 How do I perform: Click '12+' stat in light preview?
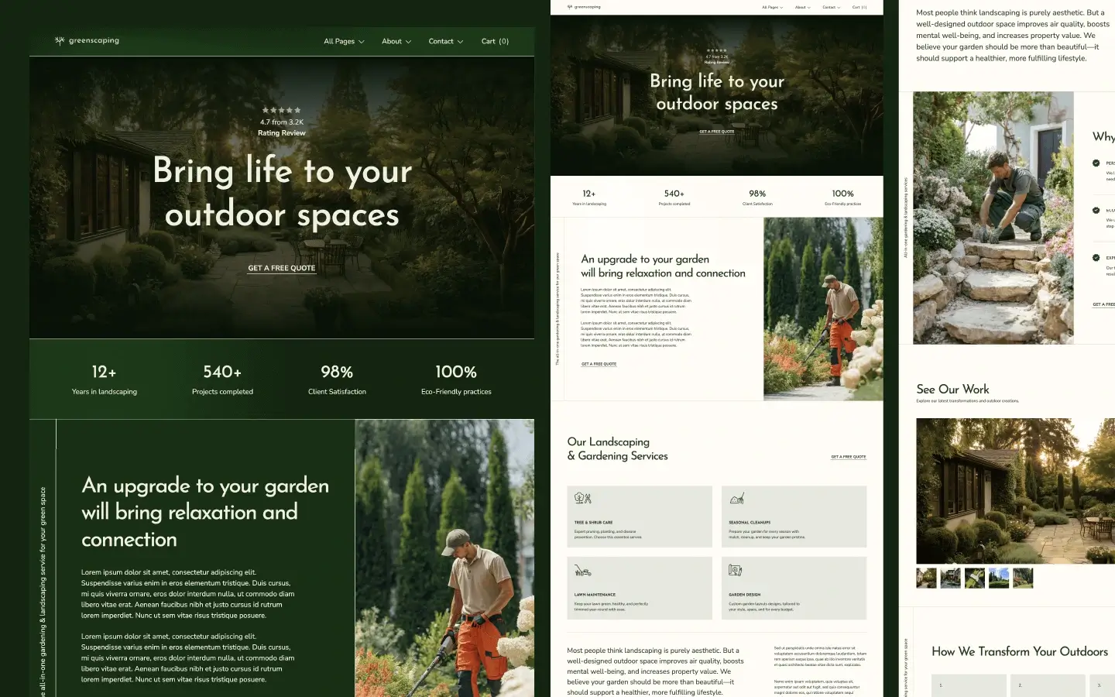coord(589,194)
